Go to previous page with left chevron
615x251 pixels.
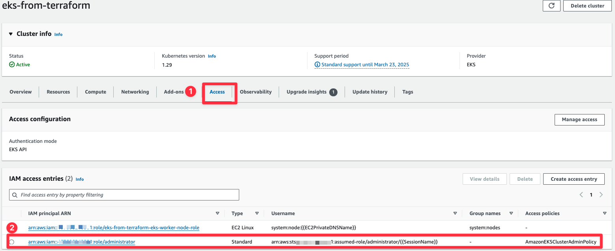tap(581, 195)
